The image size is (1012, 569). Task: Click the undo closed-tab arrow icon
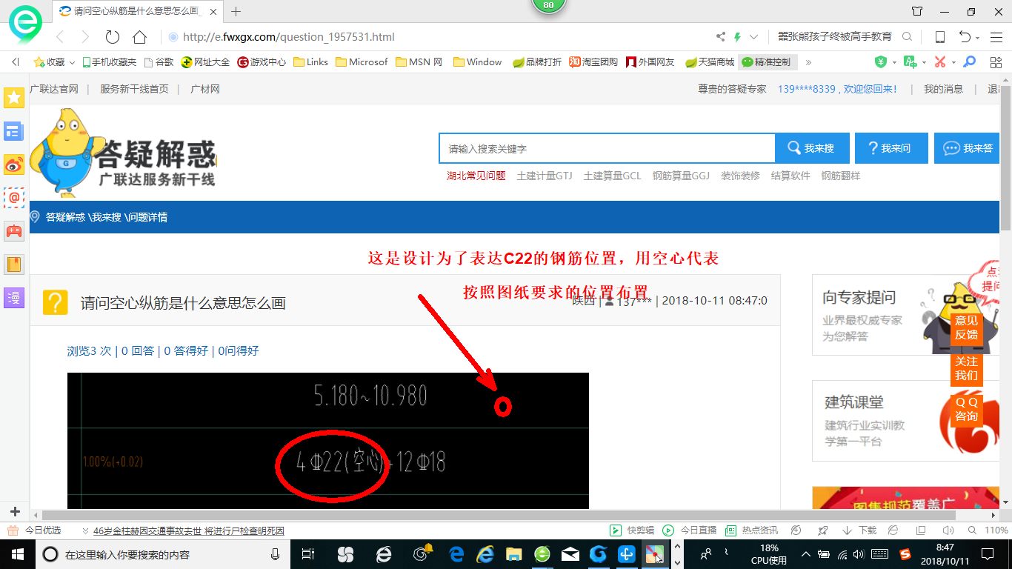965,37
